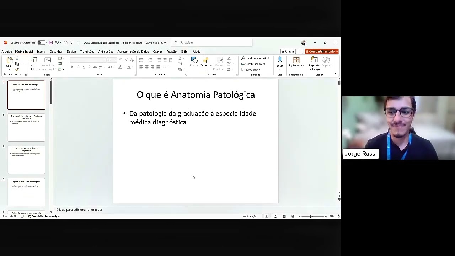Click the Format Painter brush icon
Screen dimensions: 455x256
(17, 70)
